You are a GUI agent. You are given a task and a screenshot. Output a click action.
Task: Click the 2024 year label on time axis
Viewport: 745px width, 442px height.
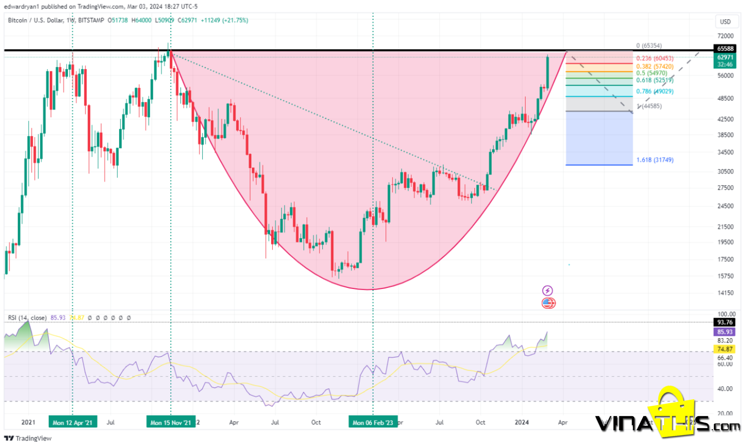(521, 423)
